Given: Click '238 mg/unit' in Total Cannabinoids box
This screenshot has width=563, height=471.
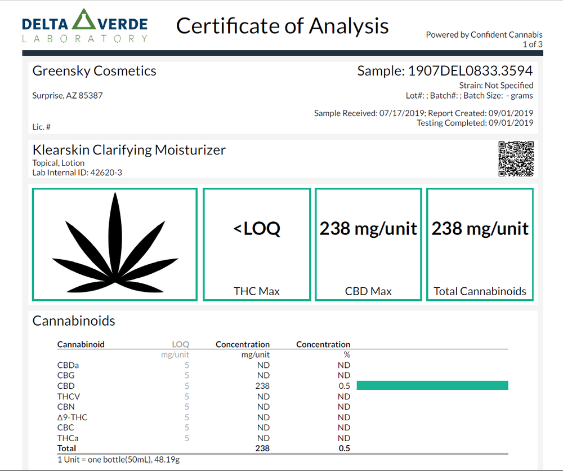Looking at the screenshot, I should point(480,229).
